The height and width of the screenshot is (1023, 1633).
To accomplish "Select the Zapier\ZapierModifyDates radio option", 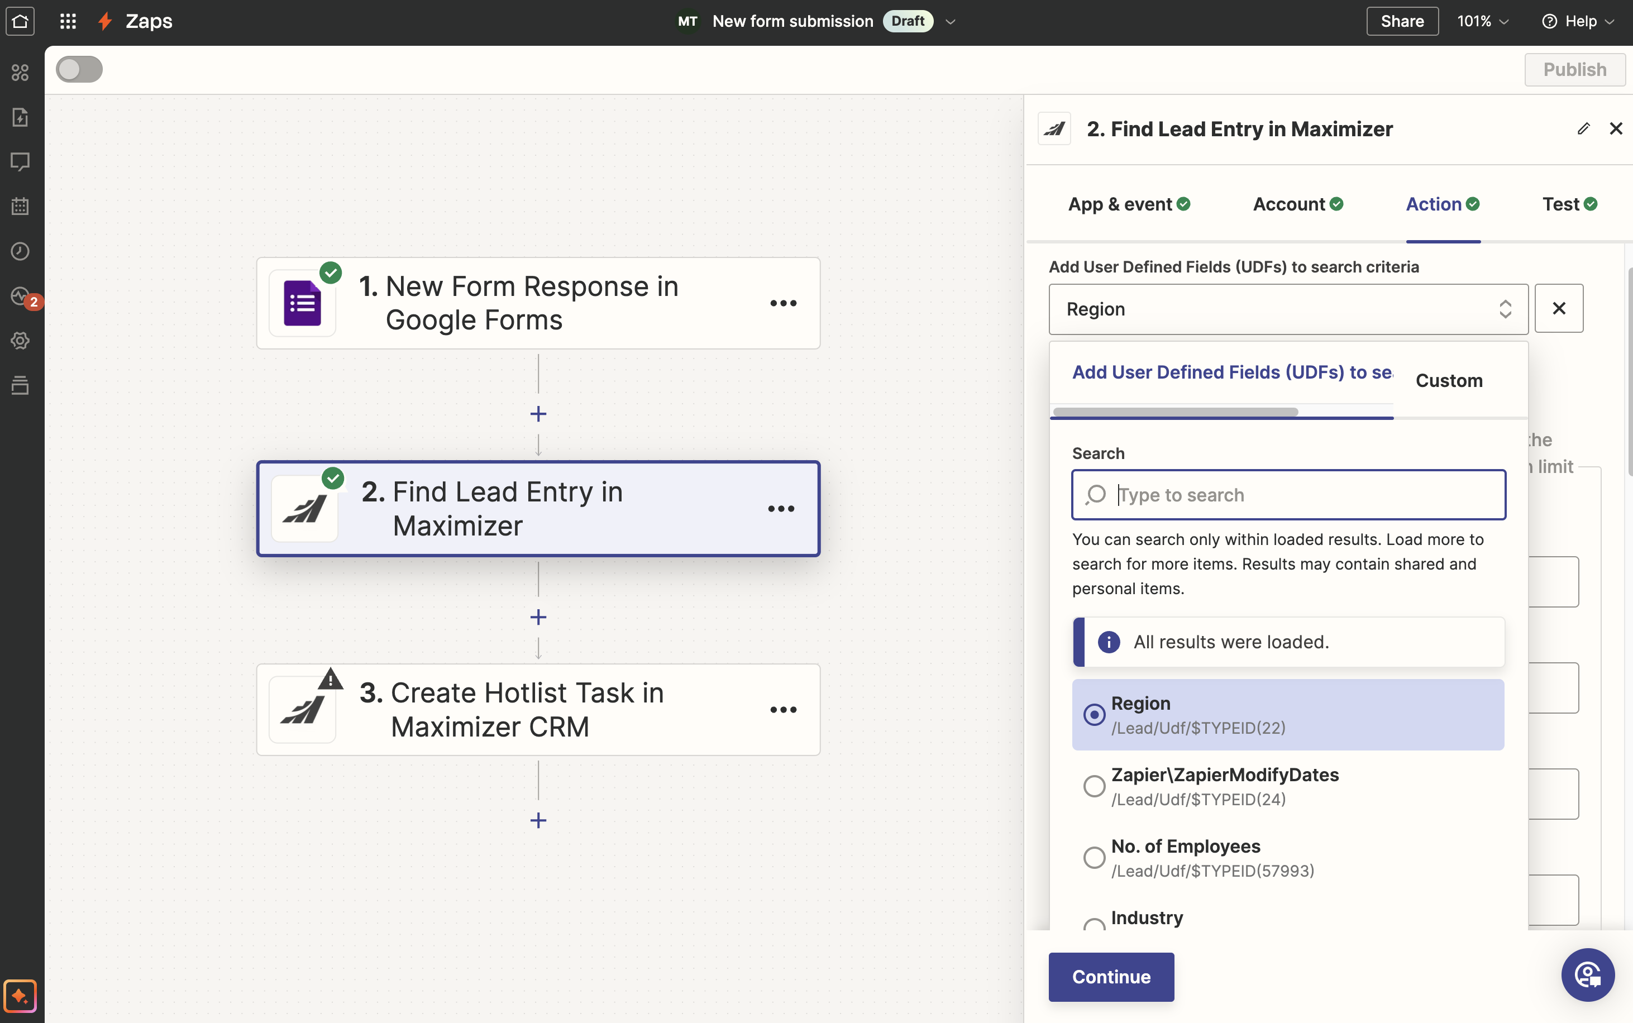I will tap(1095, 786).
